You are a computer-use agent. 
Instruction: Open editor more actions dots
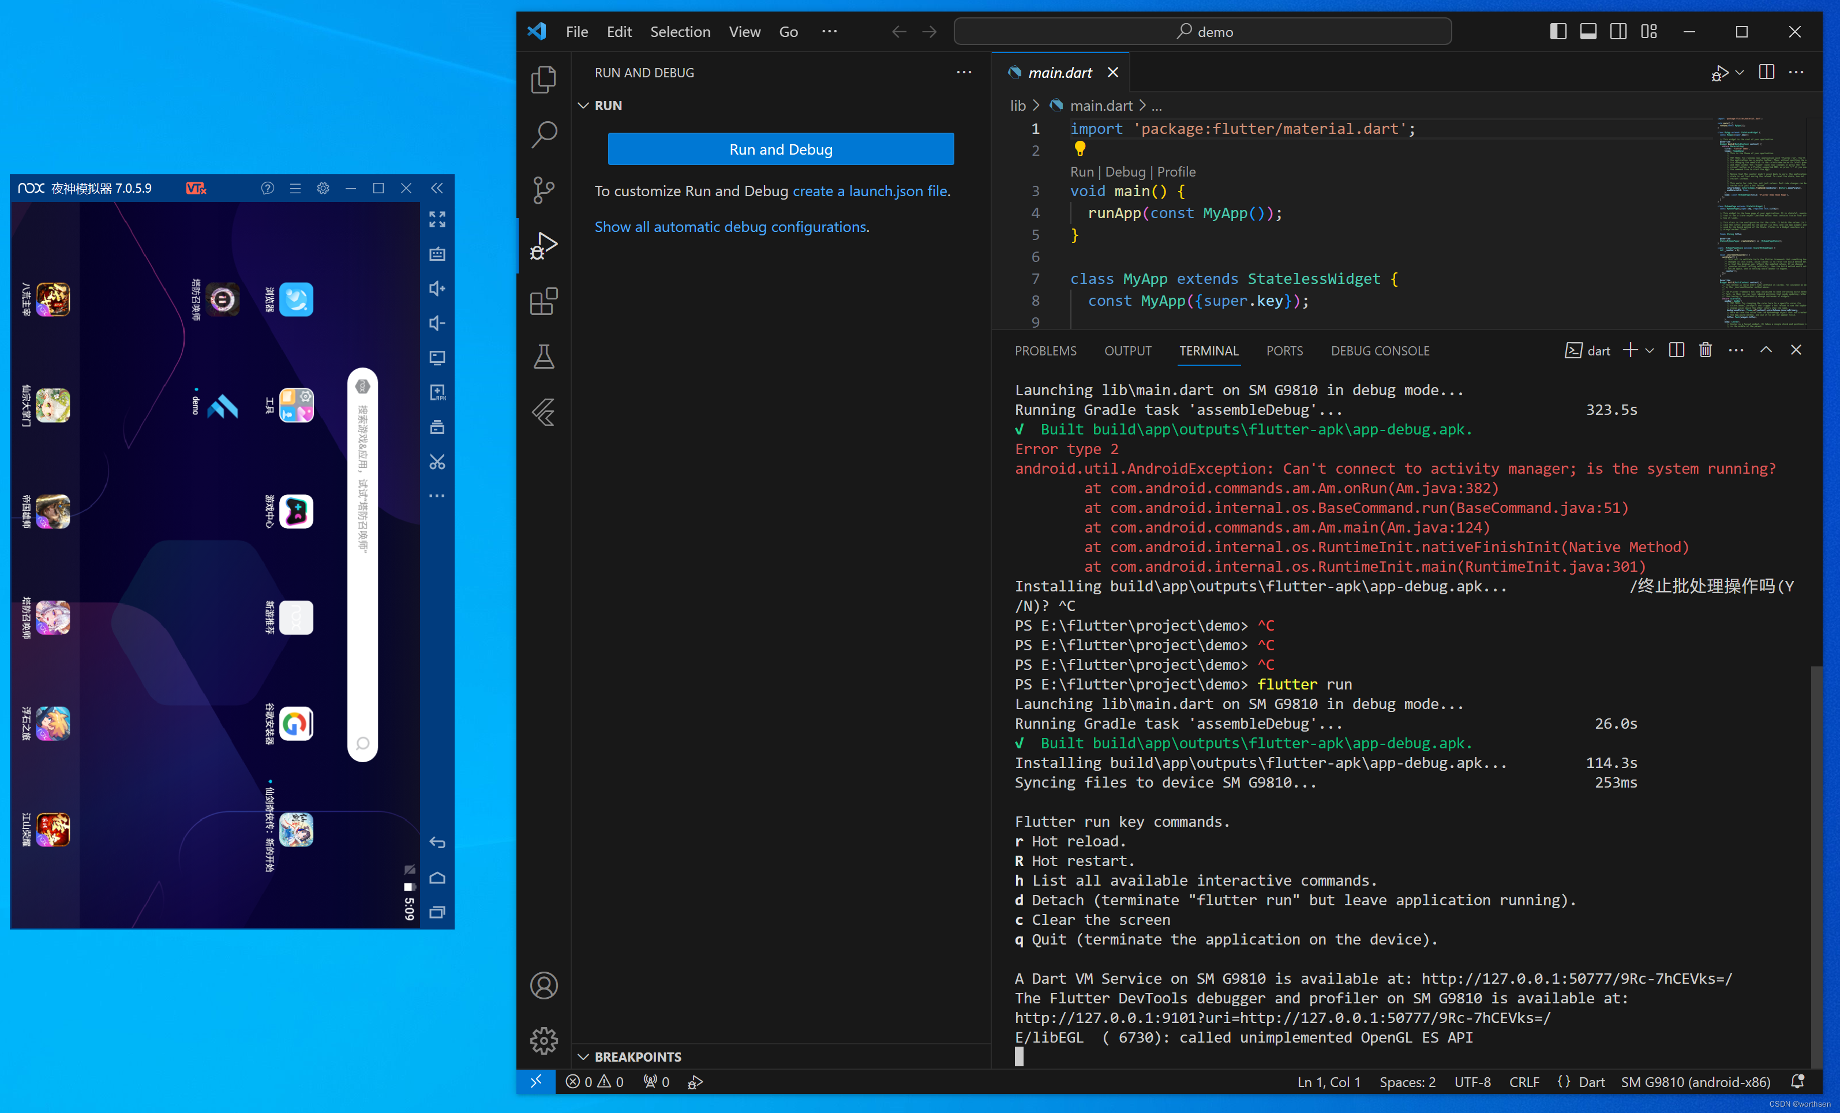tap(1796, 73)
